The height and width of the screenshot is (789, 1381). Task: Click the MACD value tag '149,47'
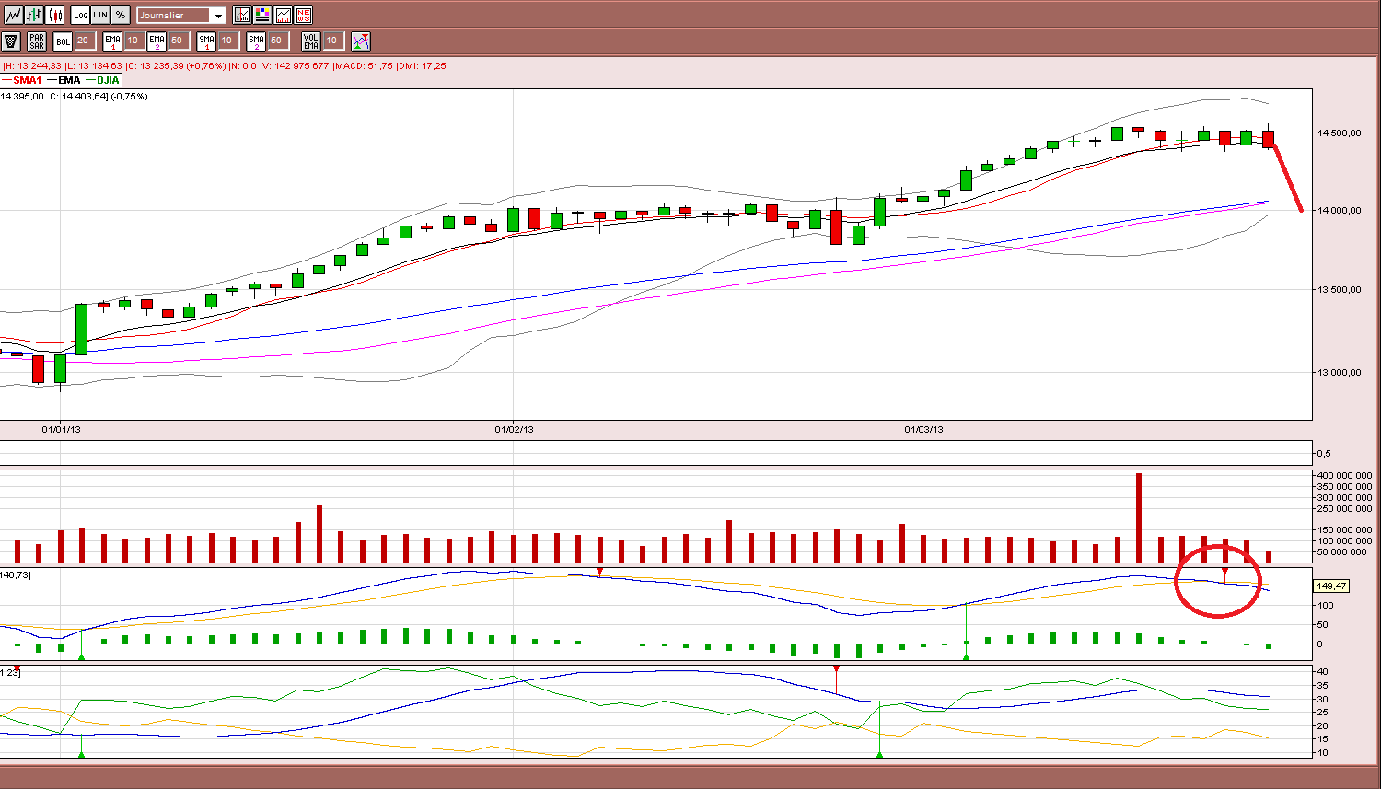point(1331,586)
